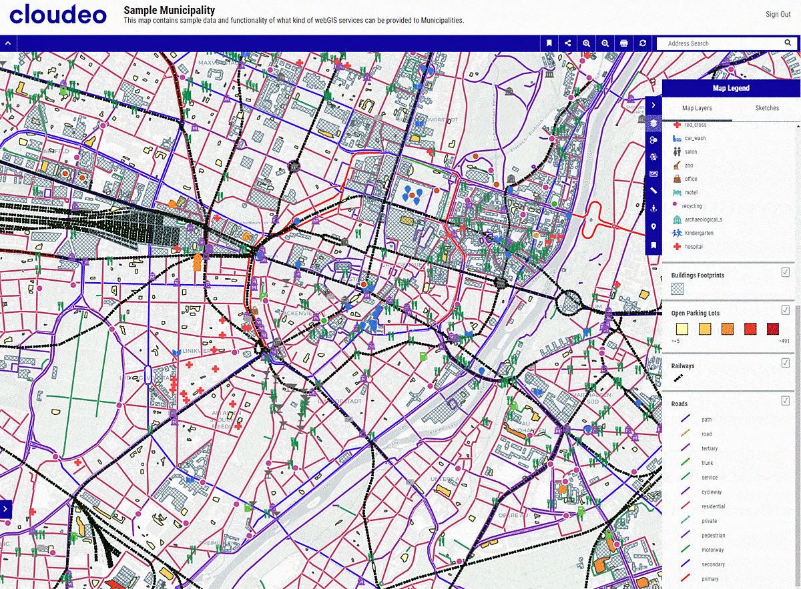801x589 pixels.
Task: Collapse the Map Legend panel with chevron
Action: [x=653, y=105]
